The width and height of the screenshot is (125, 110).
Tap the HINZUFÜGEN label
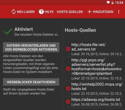coord(103,12)
